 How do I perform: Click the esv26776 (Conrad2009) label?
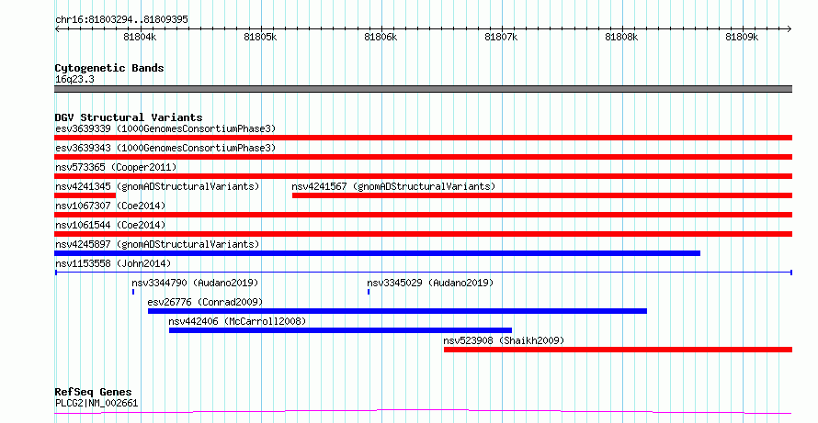(x=205, y=302)
